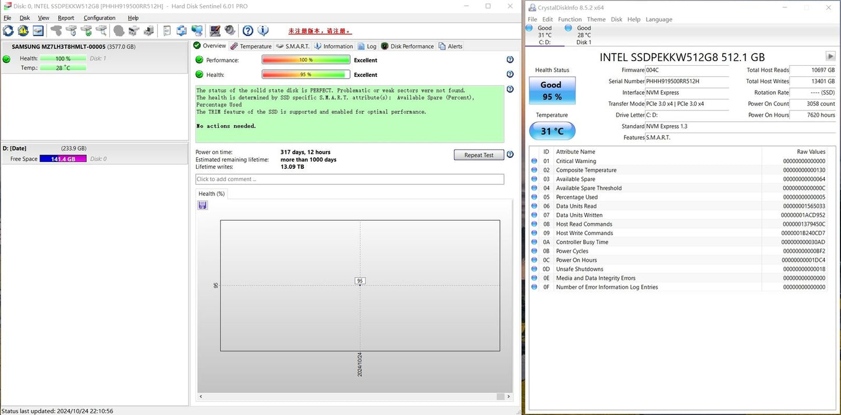Open the Information tab
The image size is (841, 415).
click(x=333, y=46)
